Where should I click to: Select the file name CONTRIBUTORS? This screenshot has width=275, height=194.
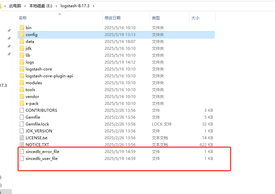click(x=41, y=110)
